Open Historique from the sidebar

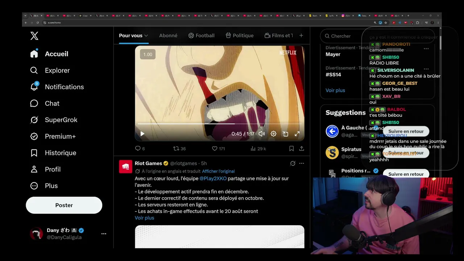click(53, 153)
